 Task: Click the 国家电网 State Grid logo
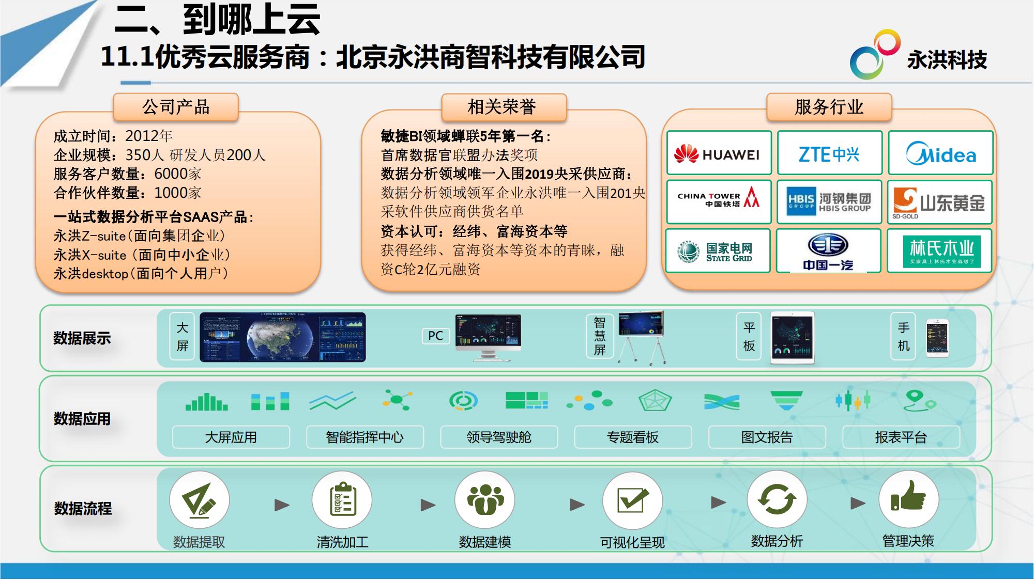pyautogui.click(x=718, y=250)
